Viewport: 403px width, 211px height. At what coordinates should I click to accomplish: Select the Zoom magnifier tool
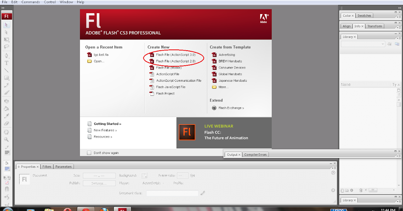click(x=6, y=139)
